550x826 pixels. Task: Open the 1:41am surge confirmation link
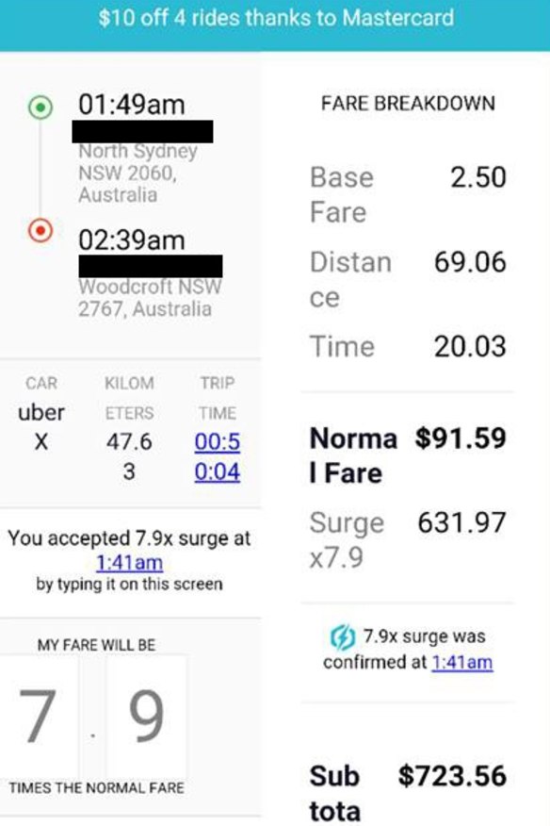(464, 662)
